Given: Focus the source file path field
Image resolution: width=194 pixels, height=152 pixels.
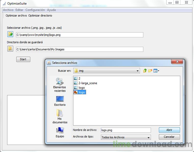Looking at the screenshot, I should click(x=80, y=35).
